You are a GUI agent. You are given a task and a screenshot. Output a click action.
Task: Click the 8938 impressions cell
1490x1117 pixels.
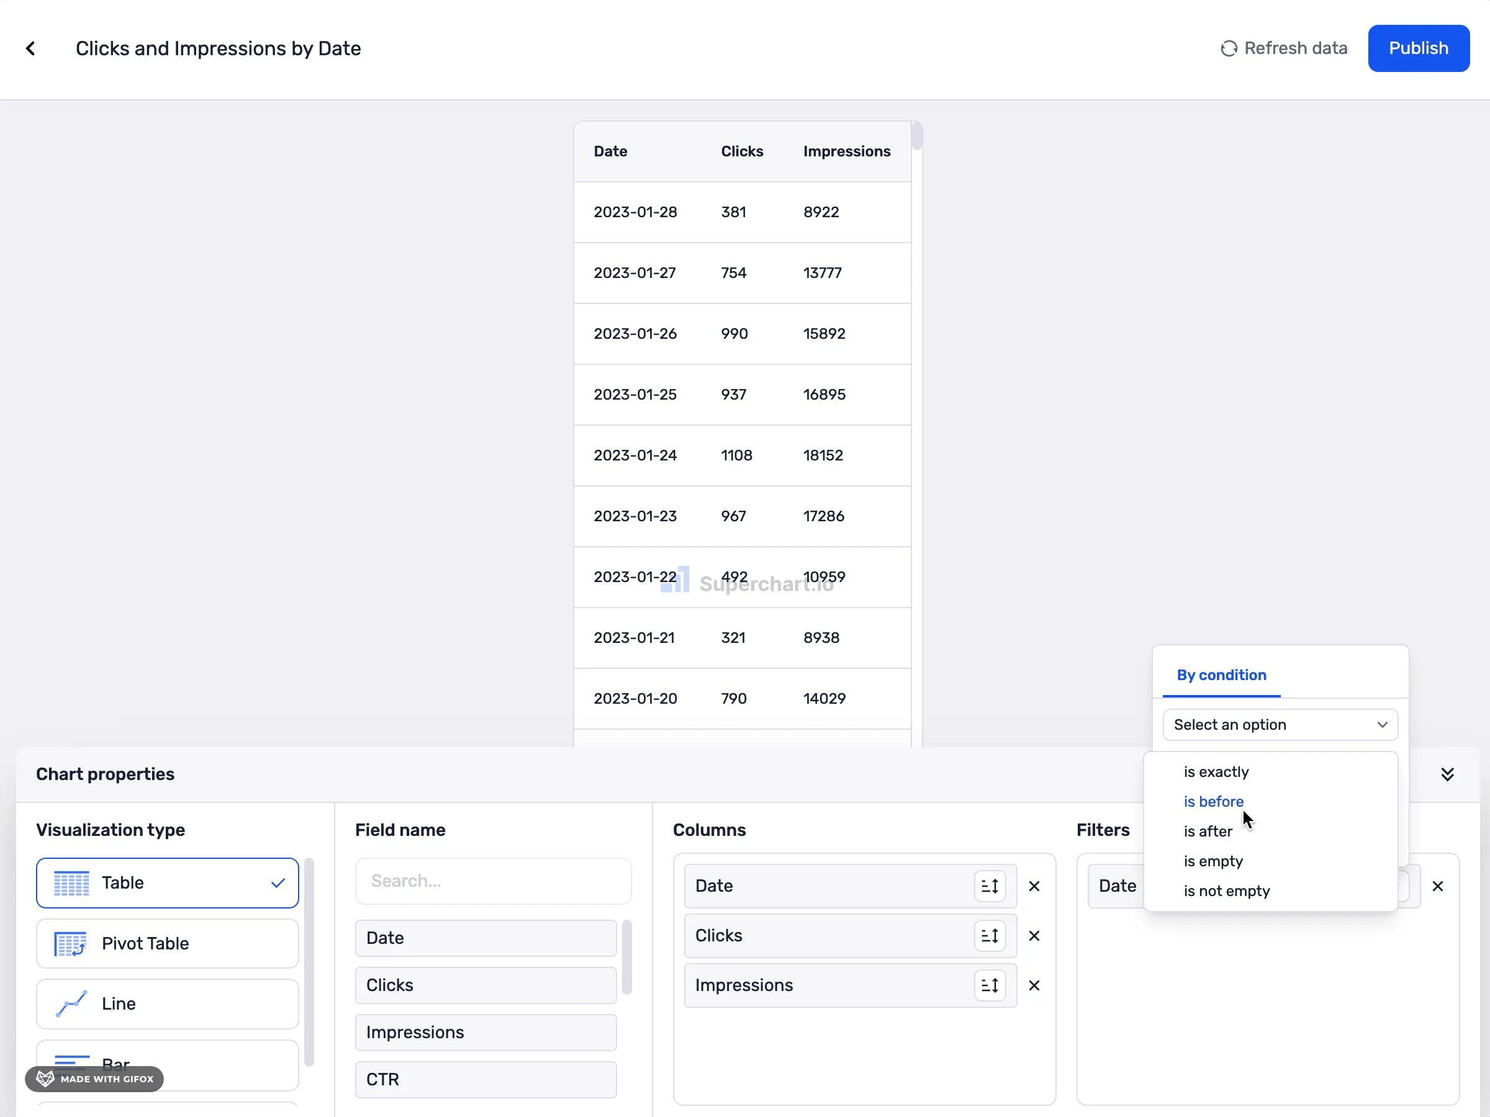821,637
